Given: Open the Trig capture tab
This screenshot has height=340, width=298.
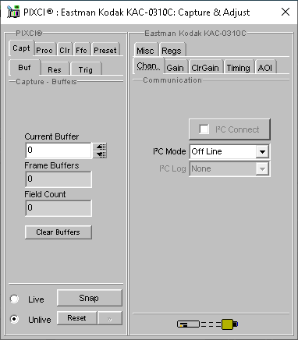Looking at the screenshot, I should [86, 69].
